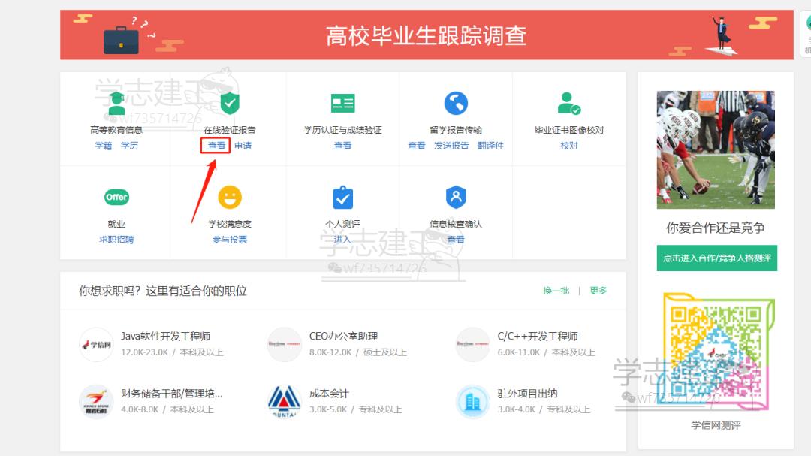Open the 在线验证报告 green check icon
The width and height of the screenshot is (811, 456).
pyautogui.click(x=229, y=103)
